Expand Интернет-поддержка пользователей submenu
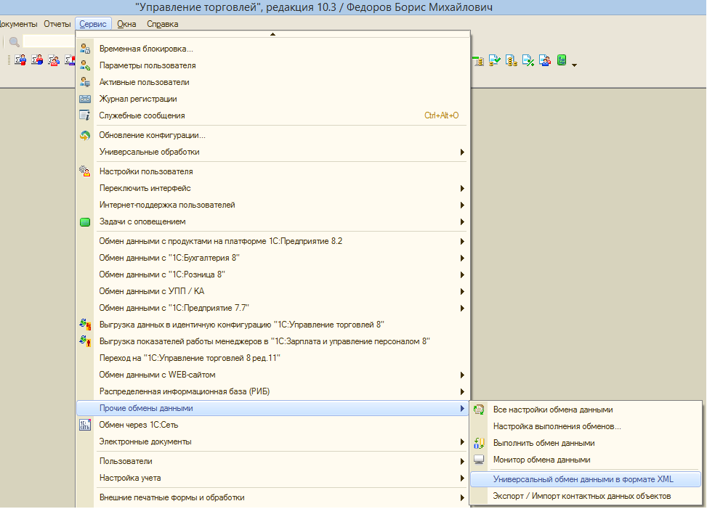 point(273,205)
